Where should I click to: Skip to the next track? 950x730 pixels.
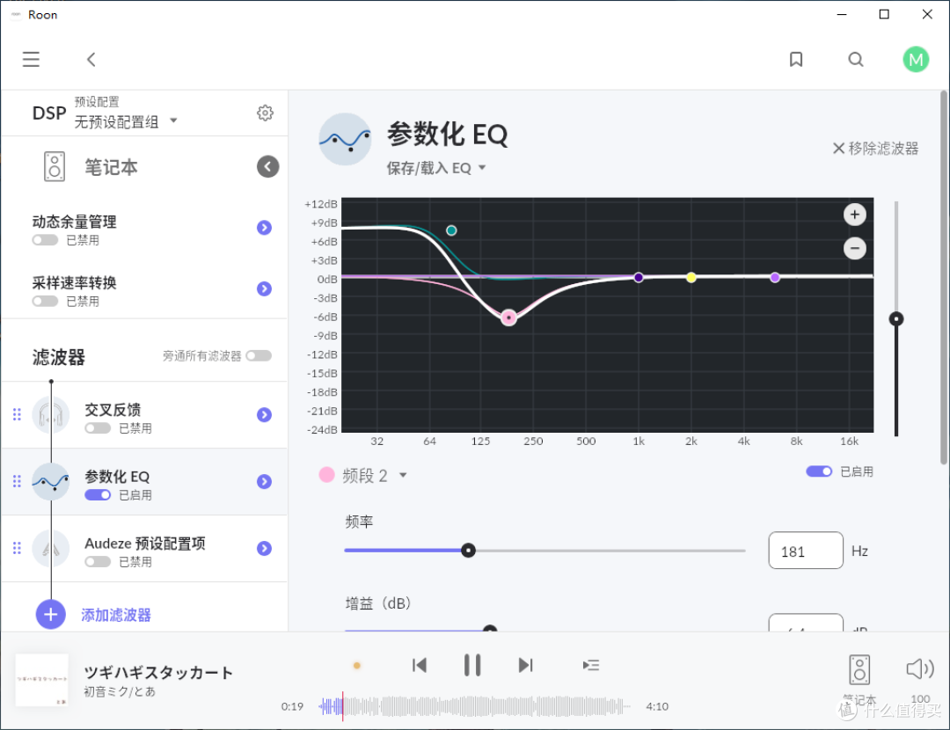click(525, 665)
